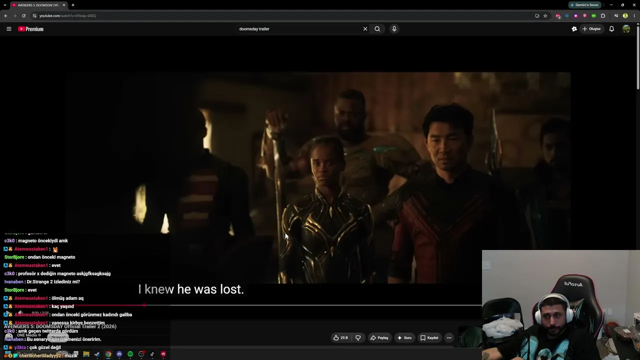Viewport: 640px width, 360px height.
Task: Open TikTok from the taskbar
Action: click(x=152, y=354)
